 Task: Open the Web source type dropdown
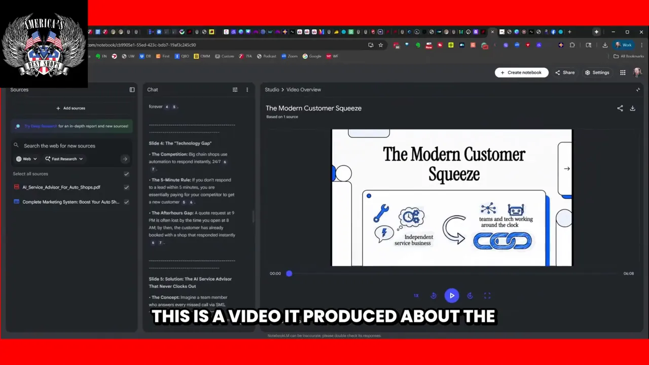pos(26,159)
